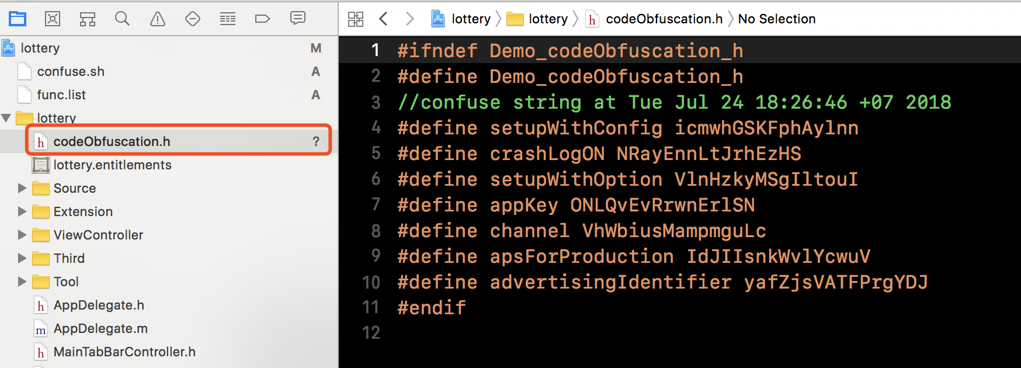Go back using the left arrow

(x=384, y=19)
